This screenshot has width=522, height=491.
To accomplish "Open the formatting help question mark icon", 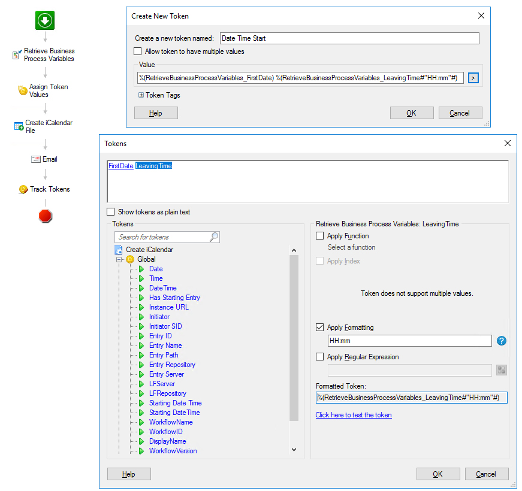I will 502,341.
